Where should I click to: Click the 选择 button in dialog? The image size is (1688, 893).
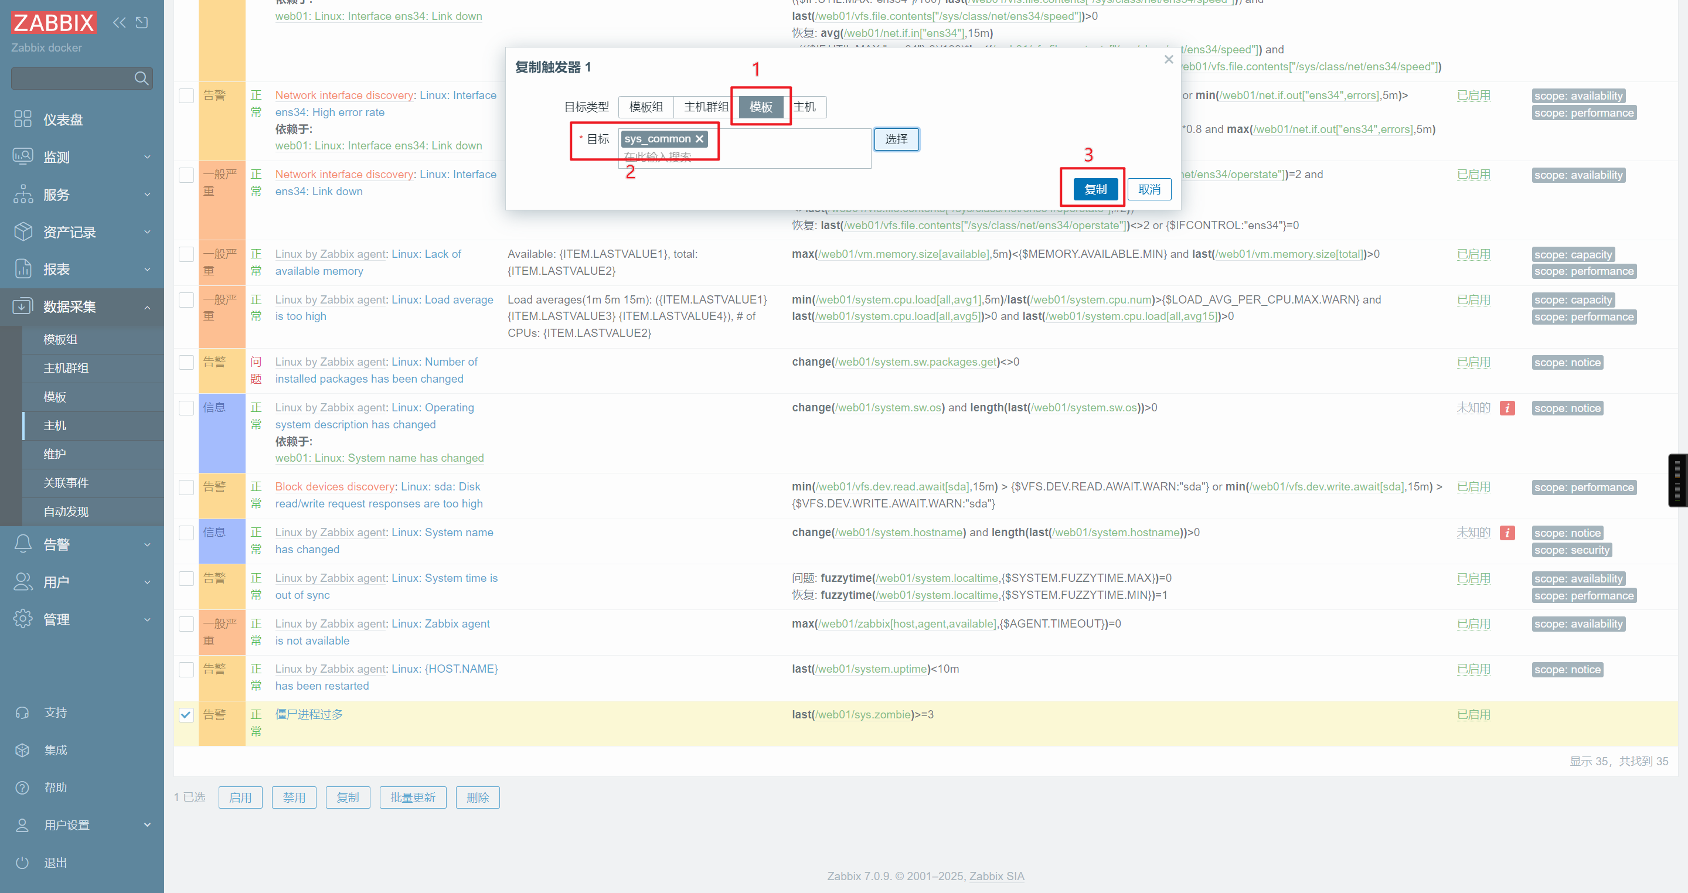[x=896, y=139]
